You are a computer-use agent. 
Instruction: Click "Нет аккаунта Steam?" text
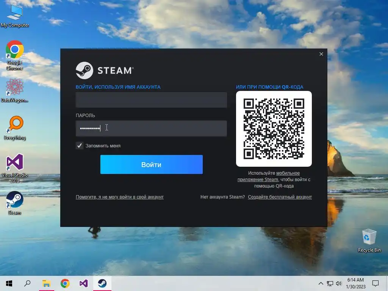pyautogui.click(x=222, y=197)
